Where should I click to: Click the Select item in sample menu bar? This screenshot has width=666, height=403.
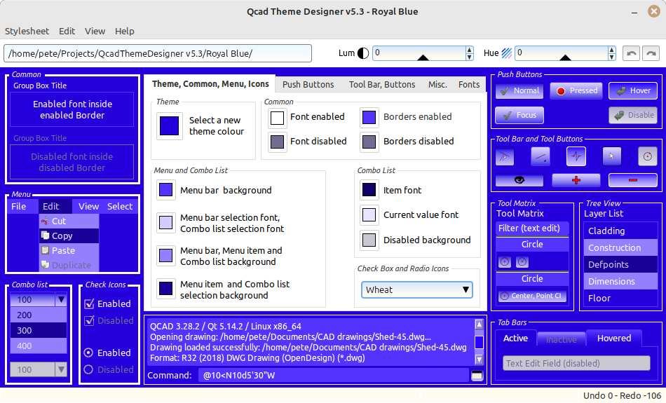[120, 206]
